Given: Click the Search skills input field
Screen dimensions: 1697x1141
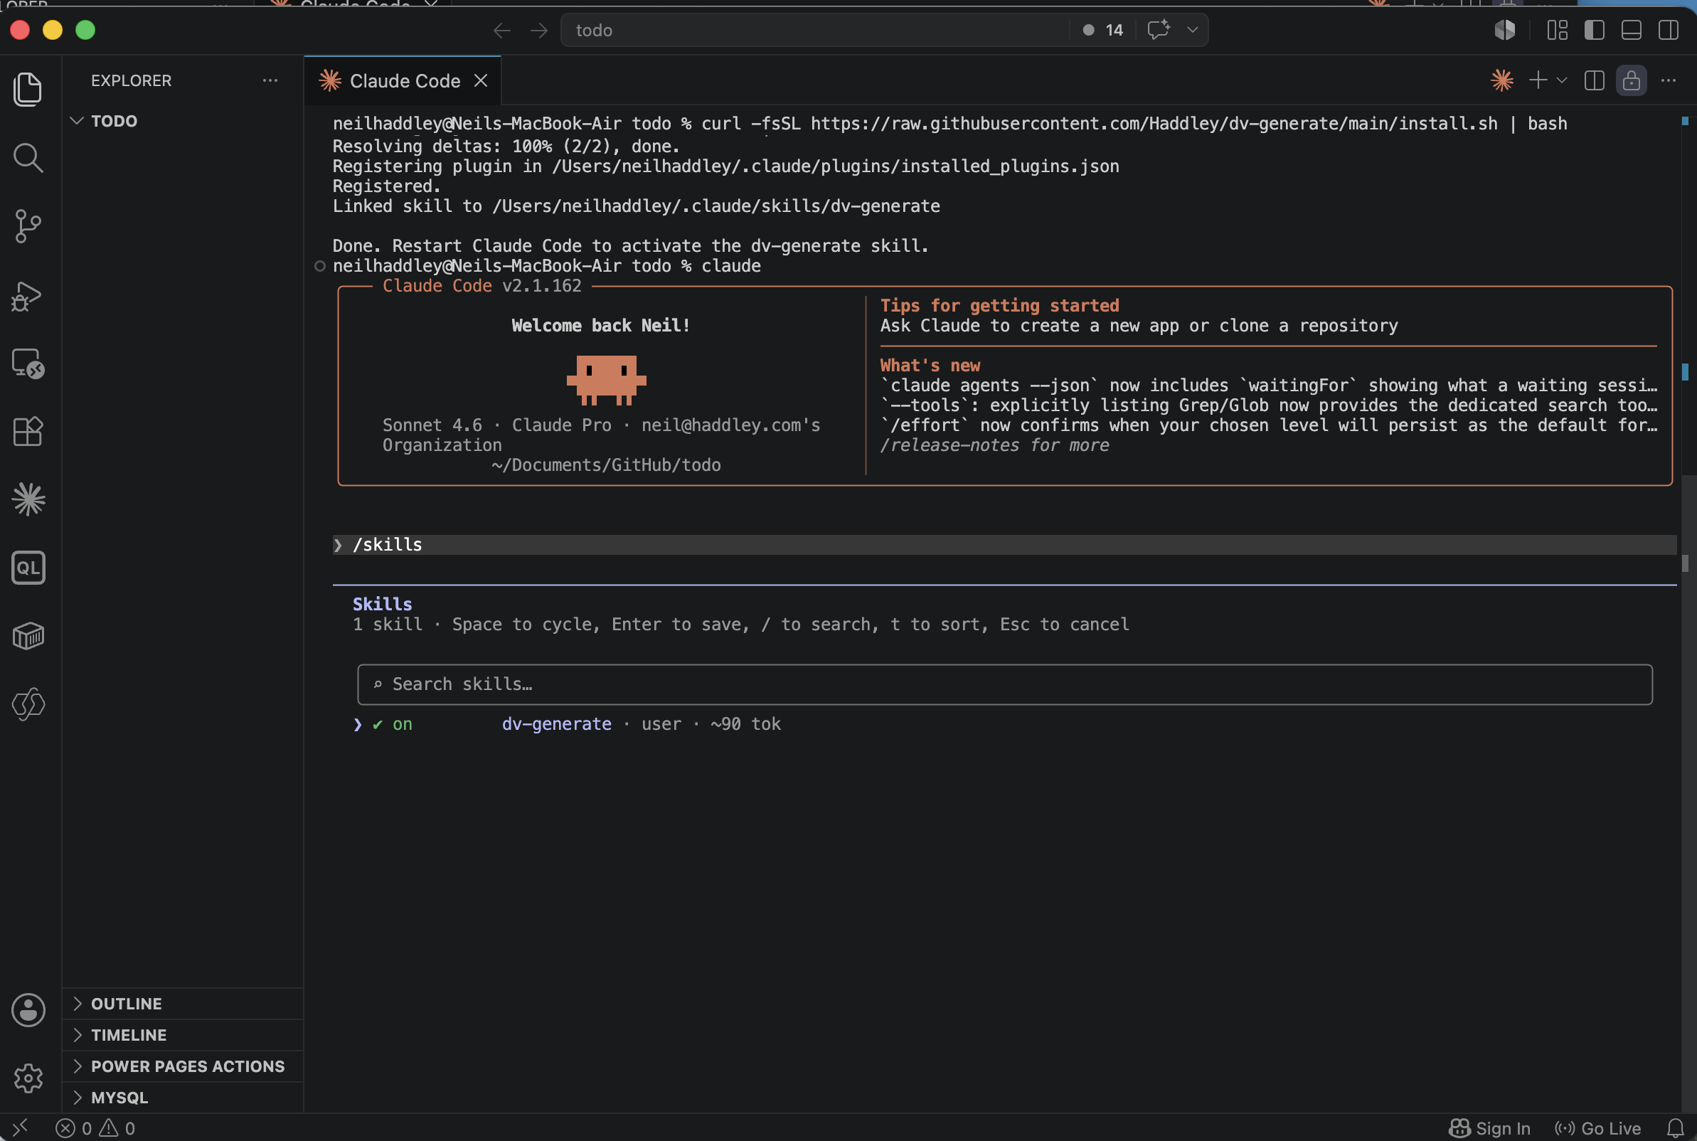Looking at the screenshot, I should 1004,684.
